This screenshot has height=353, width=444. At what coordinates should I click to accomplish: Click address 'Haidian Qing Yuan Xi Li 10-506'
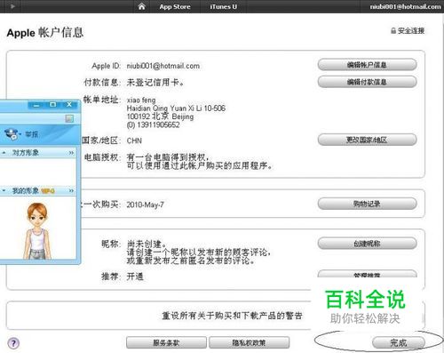coord(176,108)
